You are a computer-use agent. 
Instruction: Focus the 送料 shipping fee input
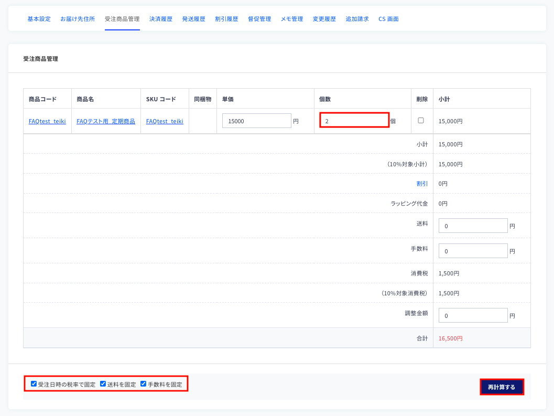click(473, 226)
